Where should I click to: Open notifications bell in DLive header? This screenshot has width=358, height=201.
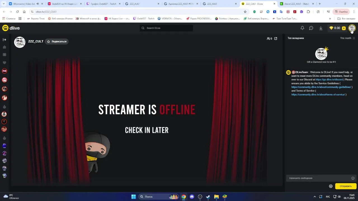pyautogui.click(x=302, y=28)
